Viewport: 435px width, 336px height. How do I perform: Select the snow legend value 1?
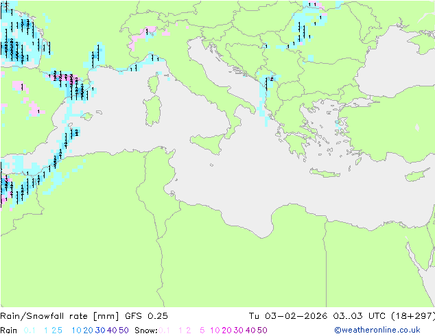180,331
